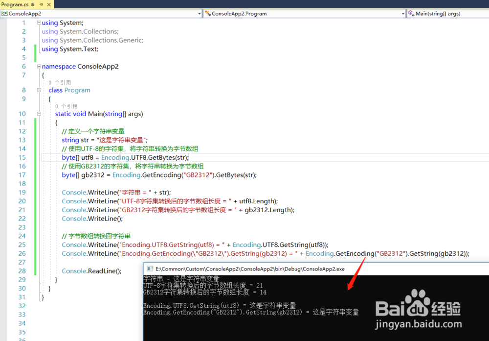Toggle a breakpoint on line 17

[4, 175]
